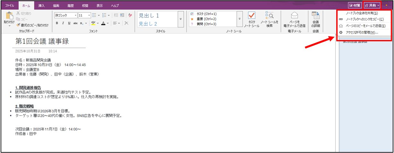Image resolution: width=394 pixels, height=153 pixels.
Task: Click the 共有 share button
Action: click(372, 5)
